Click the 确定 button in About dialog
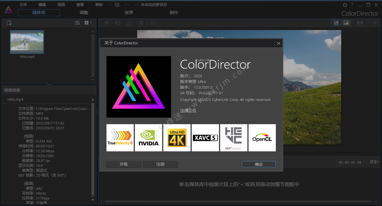382x206 pixels. coord(259,164)
